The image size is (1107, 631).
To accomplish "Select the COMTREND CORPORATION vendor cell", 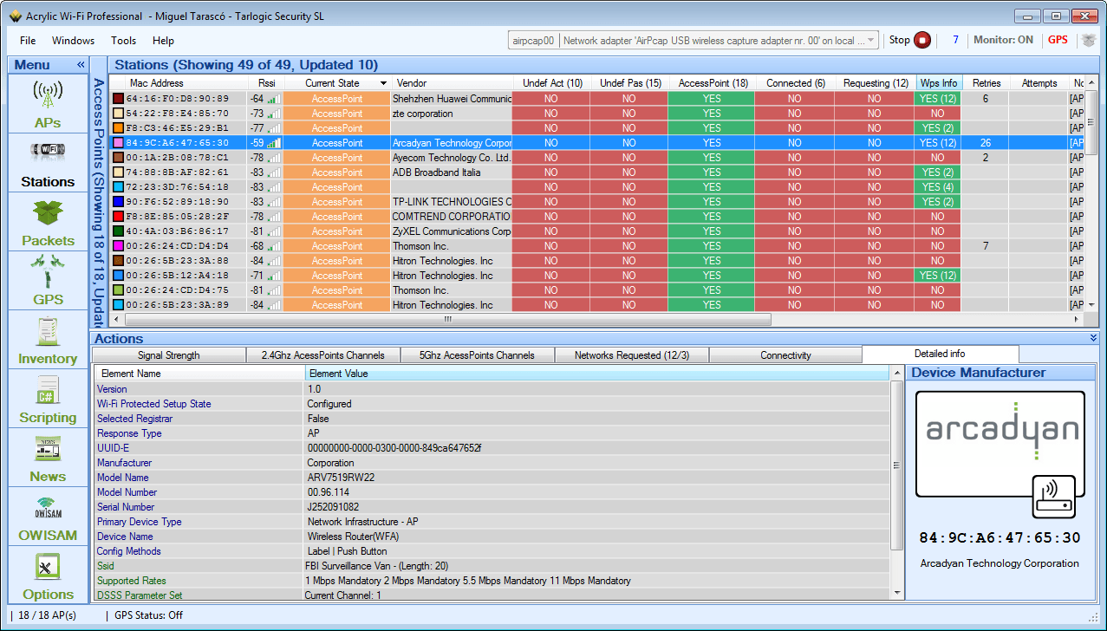I will pyautogui.click(x=452, y=217).
